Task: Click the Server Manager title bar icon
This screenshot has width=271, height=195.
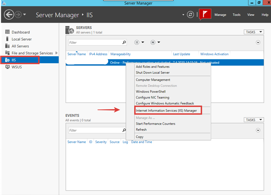Action: pyautogui.click(x=3, y=3)
